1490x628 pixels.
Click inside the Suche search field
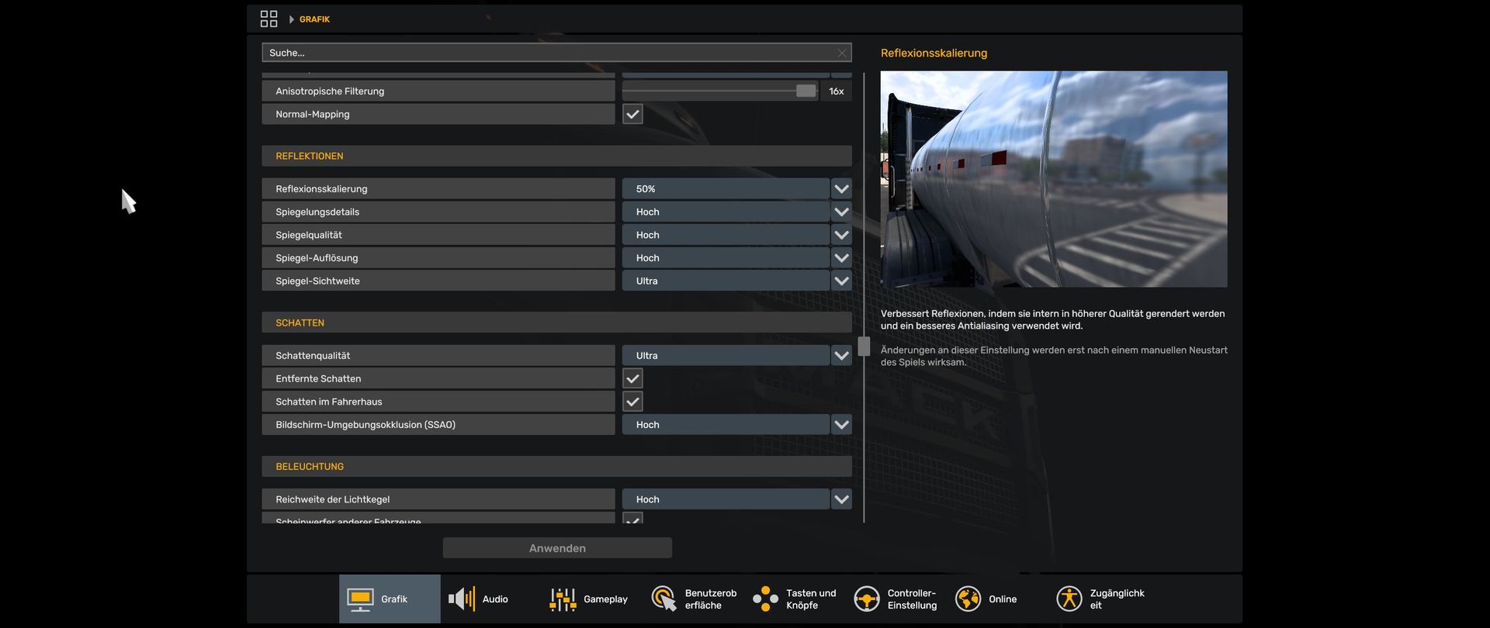click(x=543, y=53)
